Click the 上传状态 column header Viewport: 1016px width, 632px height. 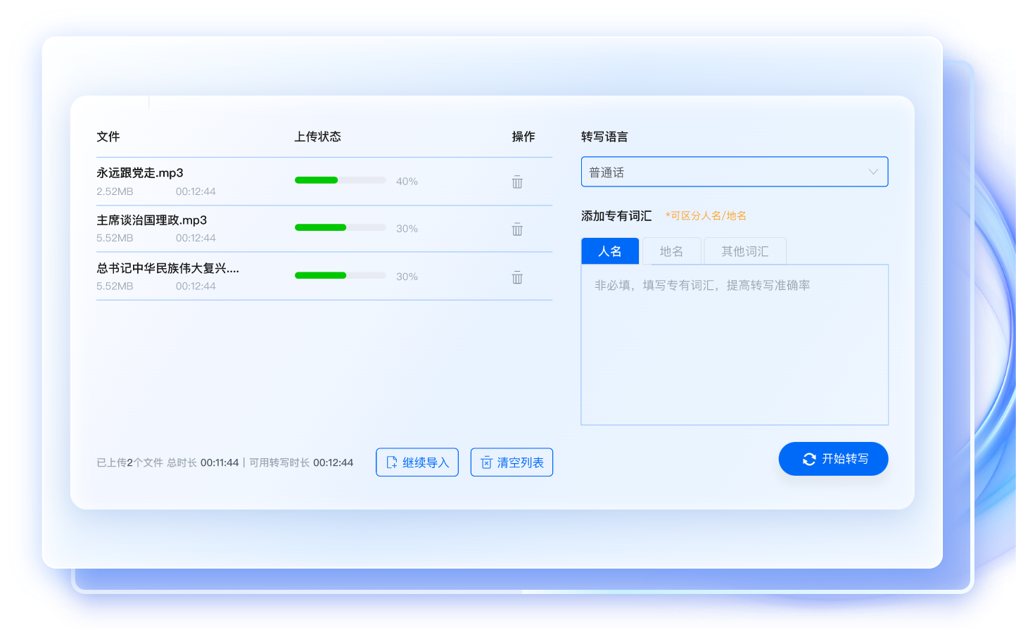pos(317,137)
